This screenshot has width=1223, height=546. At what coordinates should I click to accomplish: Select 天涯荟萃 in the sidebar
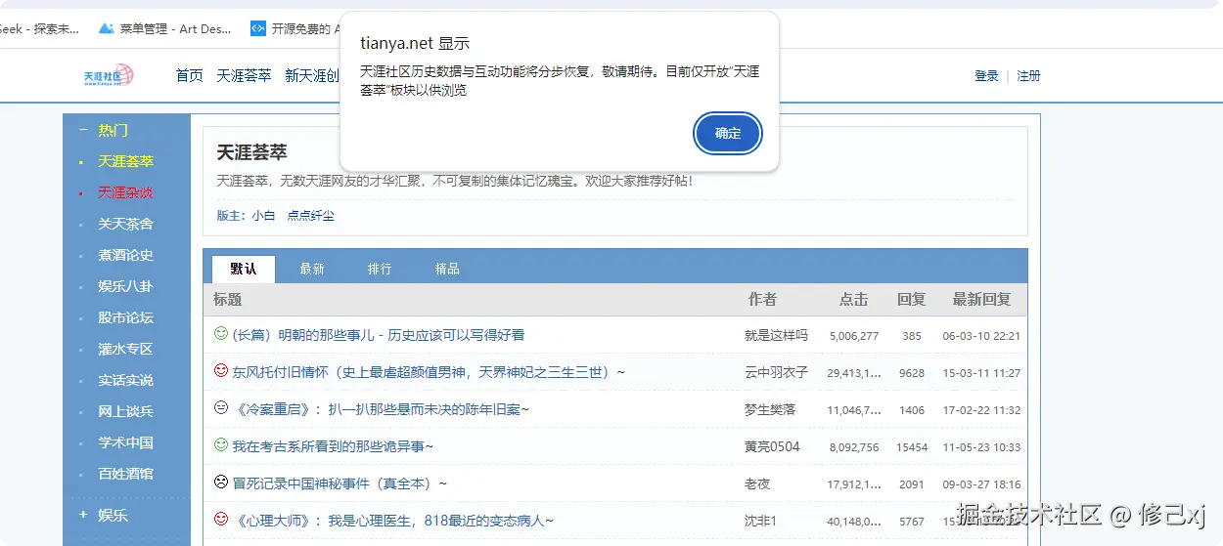tap(125, 161)
